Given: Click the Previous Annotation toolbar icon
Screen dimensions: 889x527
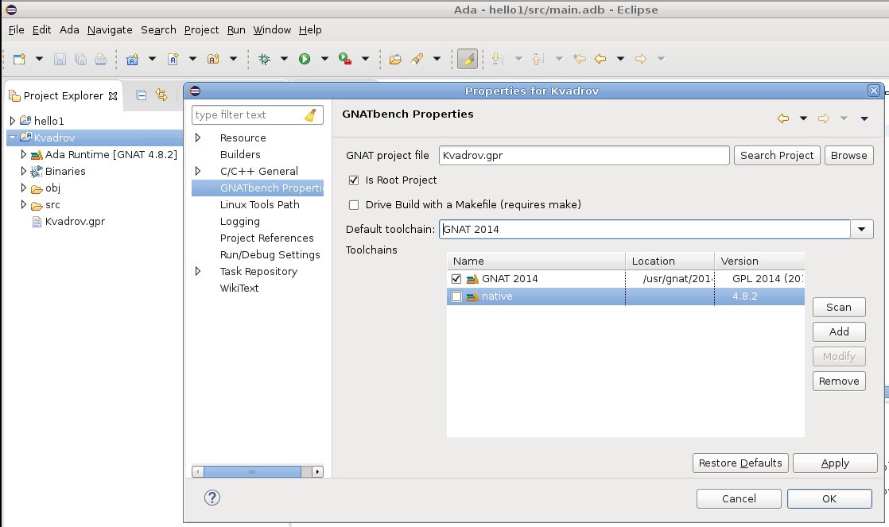Looking at the screenshot, I should click(538, 59).
